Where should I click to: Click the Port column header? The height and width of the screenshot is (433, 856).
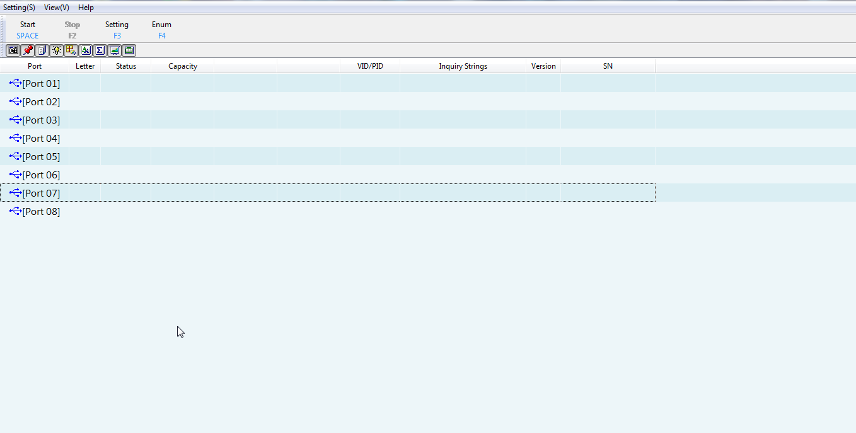(x=35, y=66)
